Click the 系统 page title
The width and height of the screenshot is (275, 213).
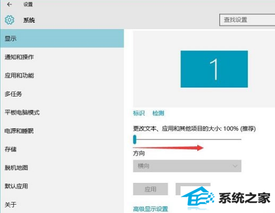29,20
